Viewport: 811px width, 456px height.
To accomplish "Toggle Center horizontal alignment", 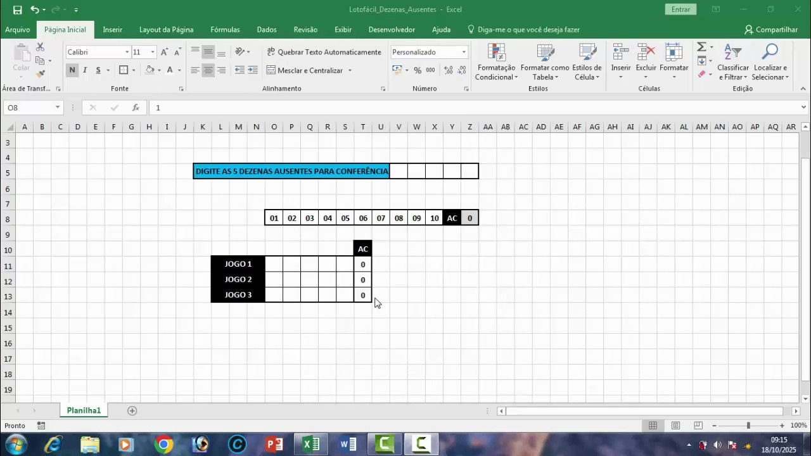I will [208, 70].
